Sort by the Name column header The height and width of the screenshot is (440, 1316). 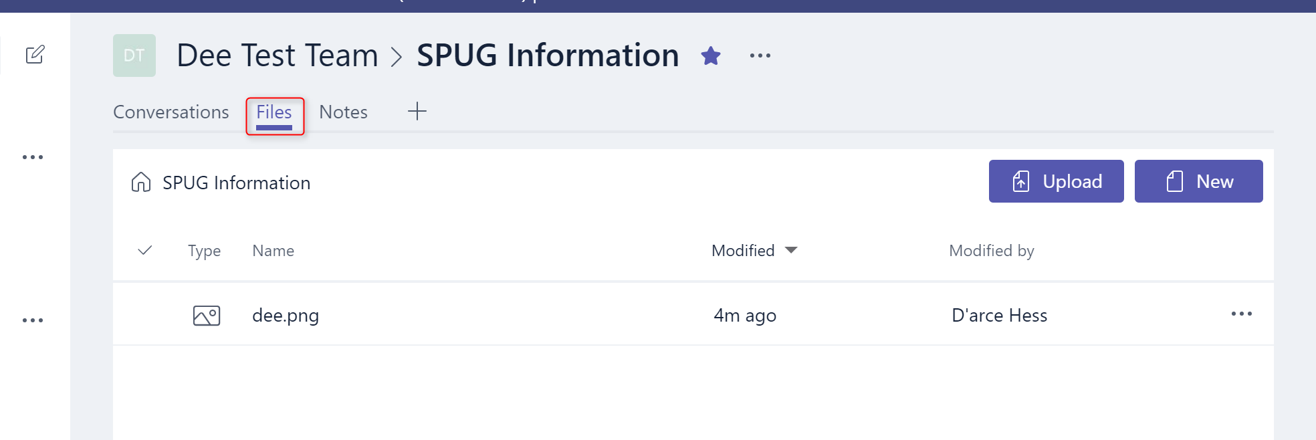[273, 251]
